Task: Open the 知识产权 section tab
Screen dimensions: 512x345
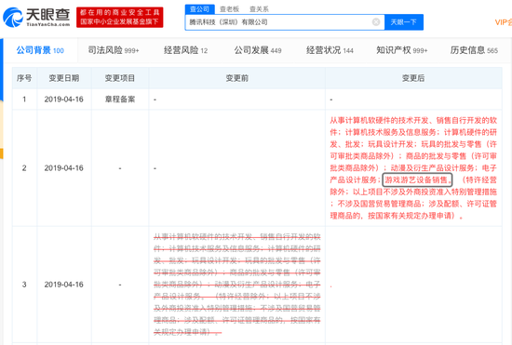Action: 402,50
